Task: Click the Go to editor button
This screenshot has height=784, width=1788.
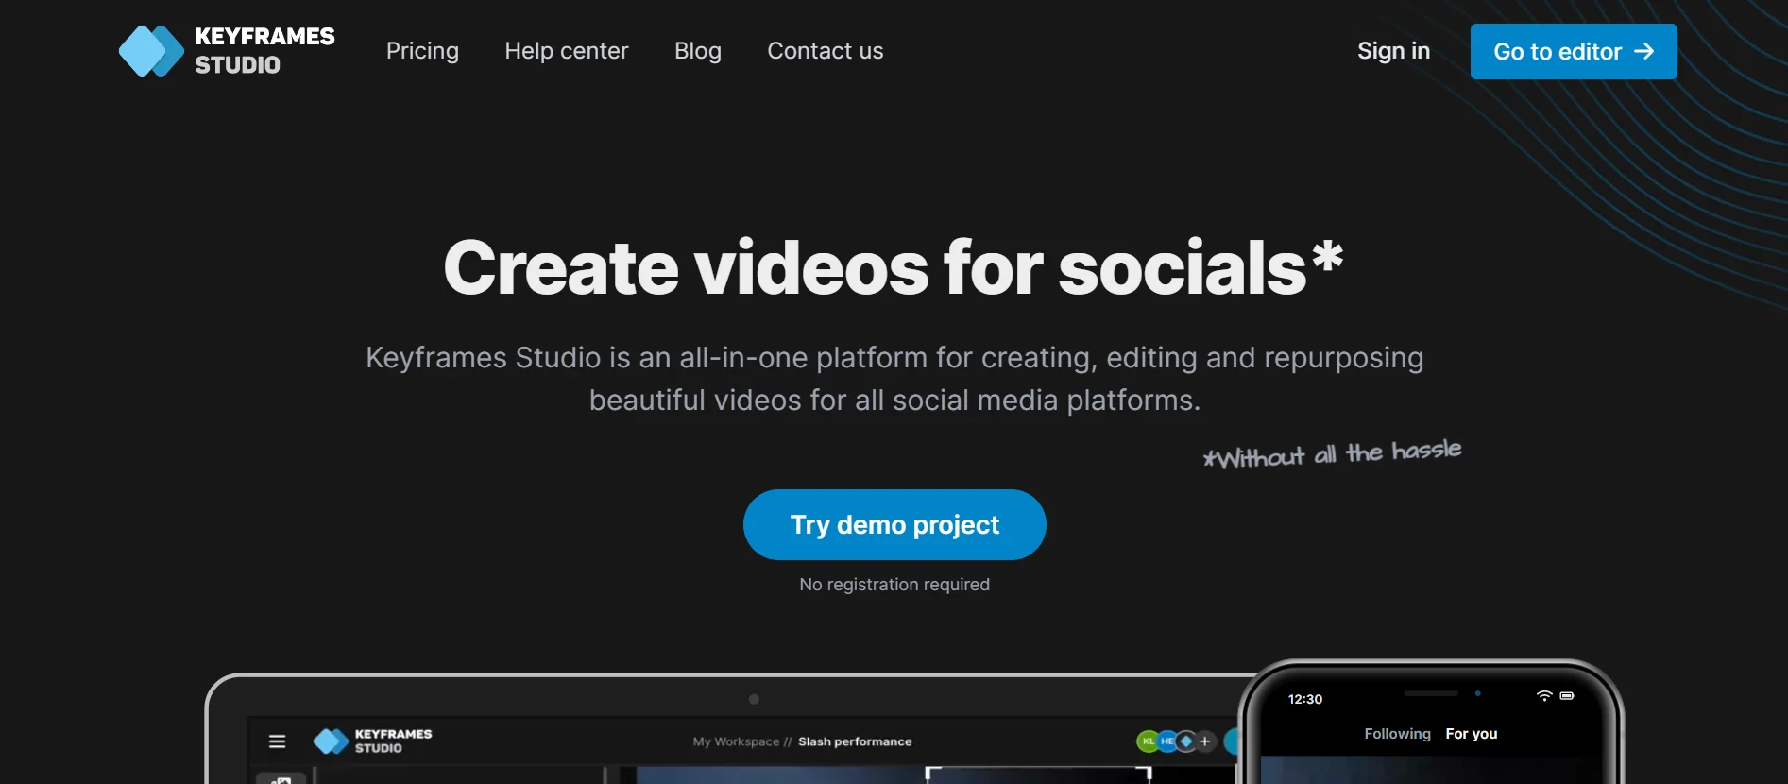Action: point(1574,52)
